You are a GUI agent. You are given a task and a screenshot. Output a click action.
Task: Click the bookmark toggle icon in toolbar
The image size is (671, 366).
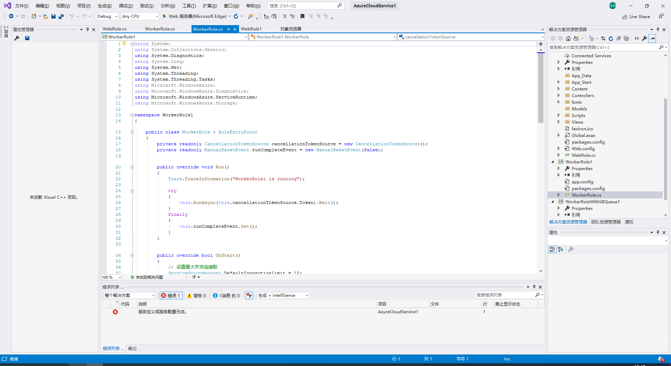302,16
